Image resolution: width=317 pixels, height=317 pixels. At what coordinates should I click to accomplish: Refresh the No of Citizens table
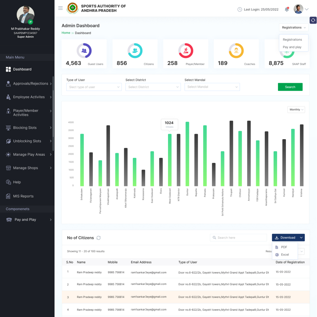coord(99,238)
